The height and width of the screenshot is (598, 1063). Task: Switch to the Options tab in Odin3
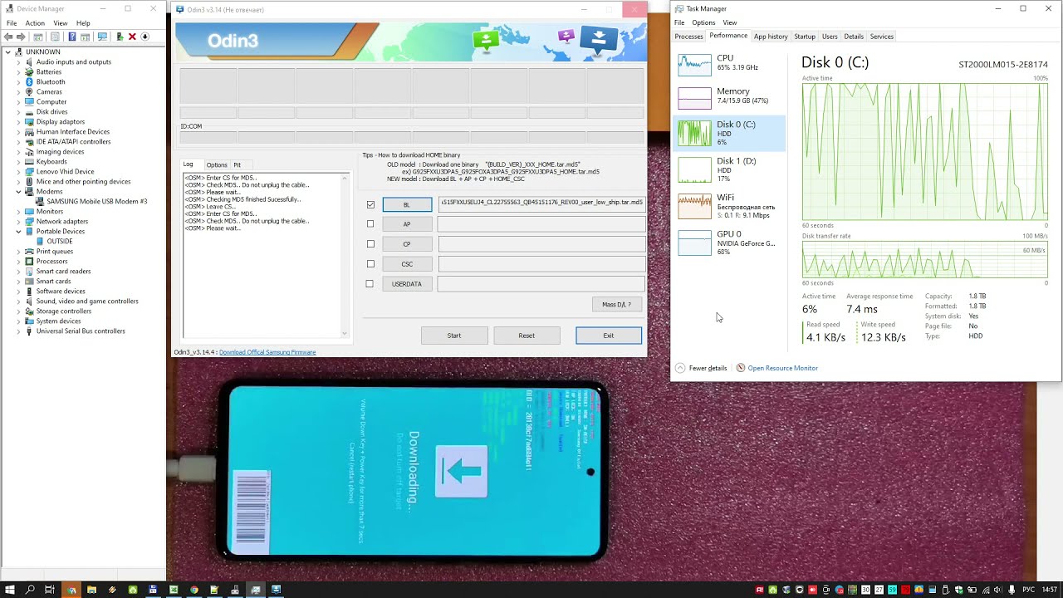point(217,165)
